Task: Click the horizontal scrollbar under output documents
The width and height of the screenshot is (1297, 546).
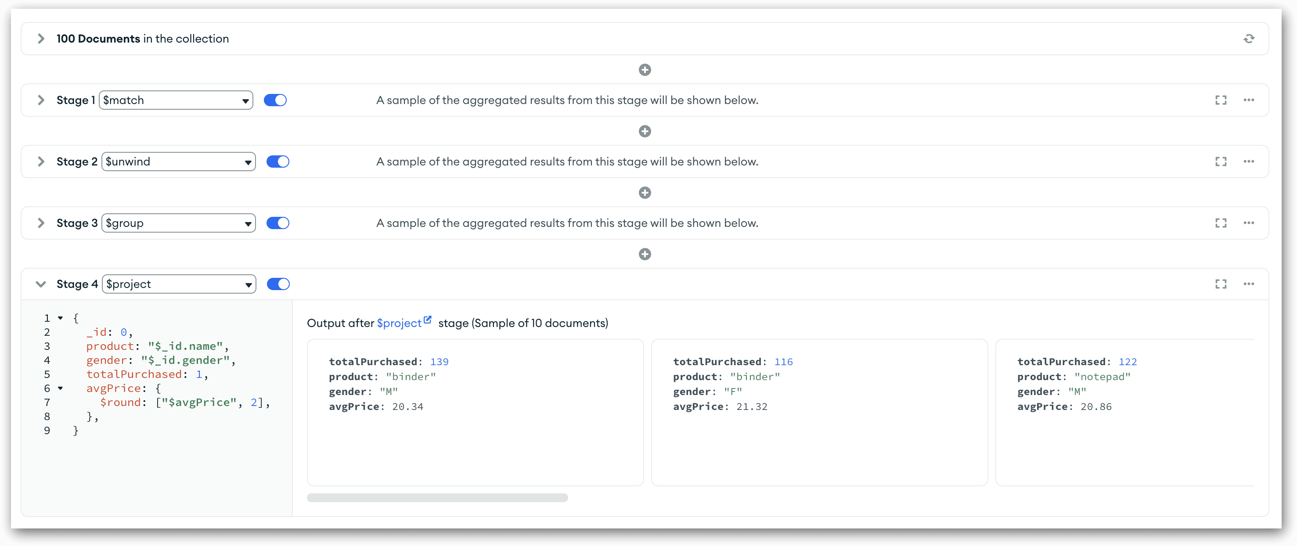Action: [437, 498]
